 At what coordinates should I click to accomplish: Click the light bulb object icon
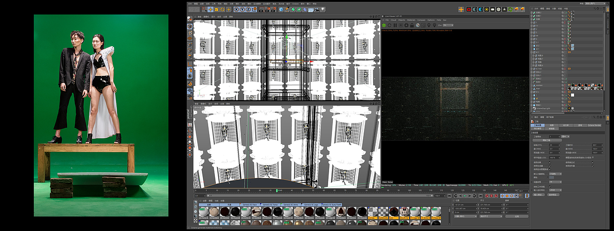click(323, 9)
